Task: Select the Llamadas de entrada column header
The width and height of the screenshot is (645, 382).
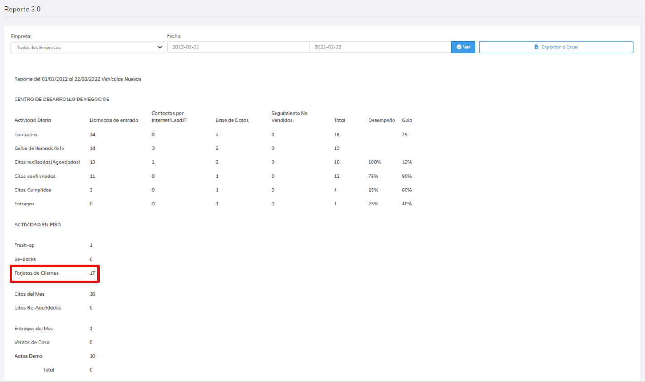Action: 113,120
